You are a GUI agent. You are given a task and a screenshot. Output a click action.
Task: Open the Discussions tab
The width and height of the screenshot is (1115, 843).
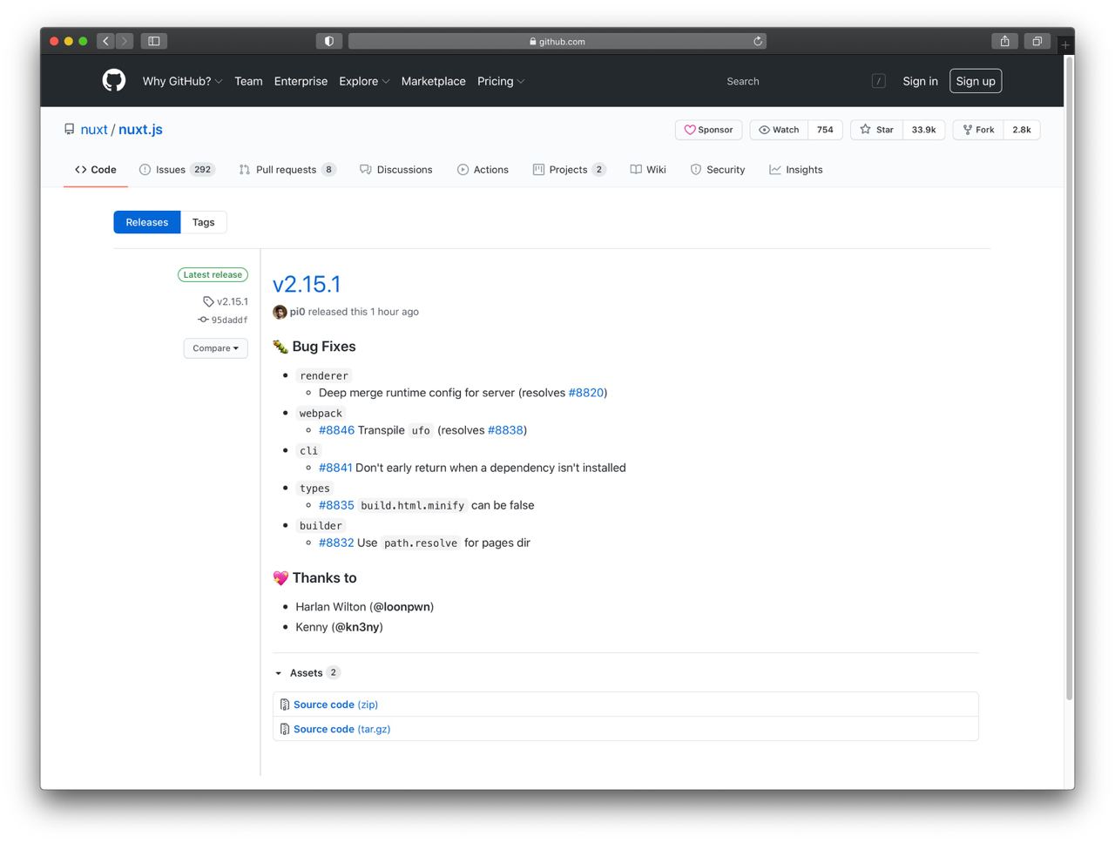[396, 170]
